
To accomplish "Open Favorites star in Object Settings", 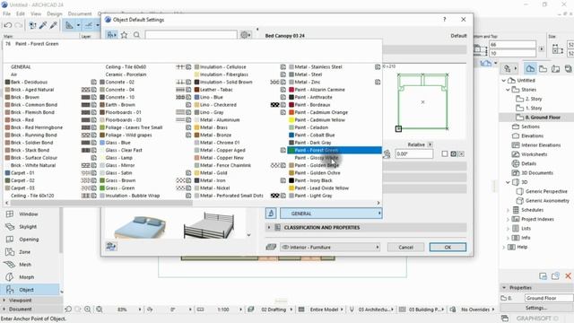I will [124, 35].
